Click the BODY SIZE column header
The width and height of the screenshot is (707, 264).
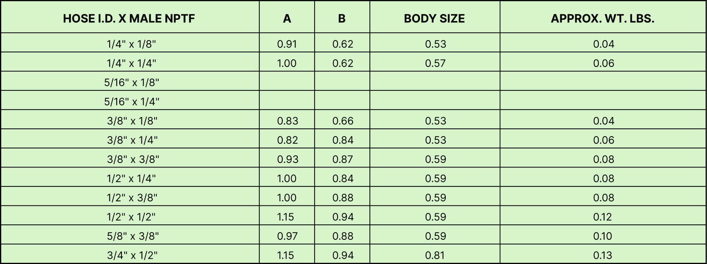434,19
